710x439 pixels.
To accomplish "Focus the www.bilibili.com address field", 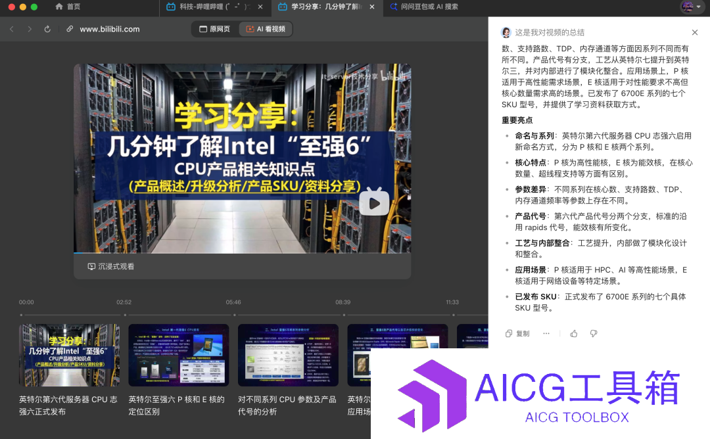I will point(110,29).
